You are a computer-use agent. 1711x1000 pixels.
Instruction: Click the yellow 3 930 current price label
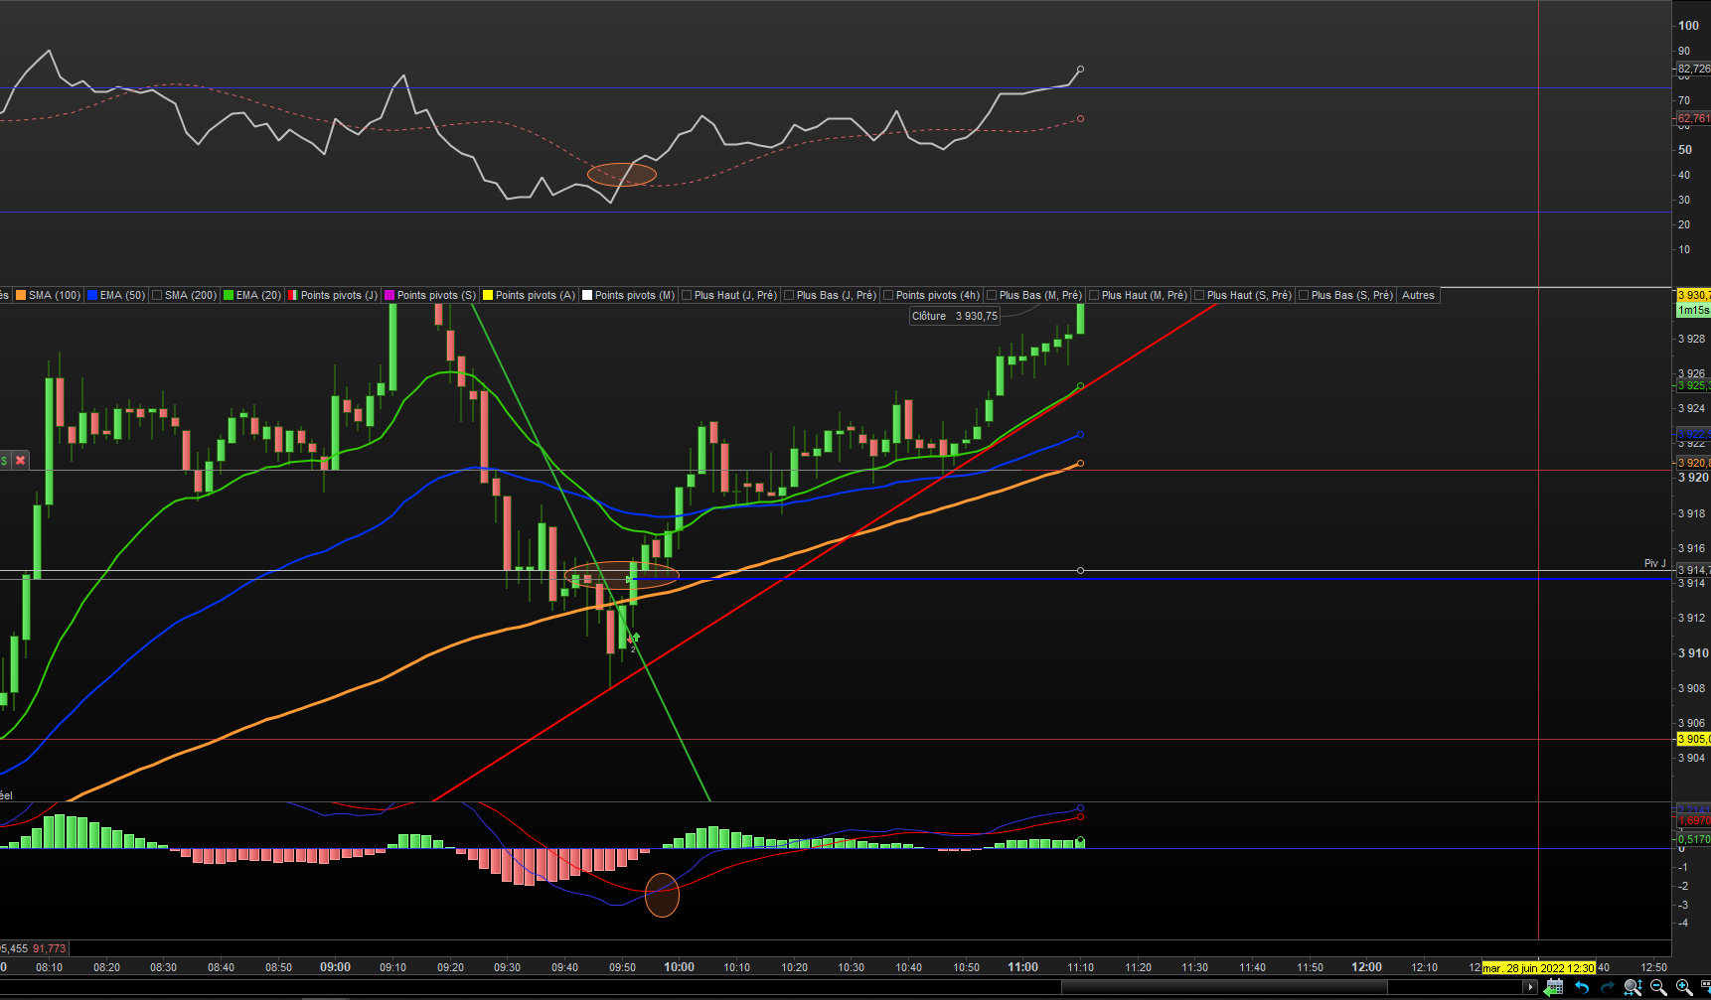(1693, 295)
